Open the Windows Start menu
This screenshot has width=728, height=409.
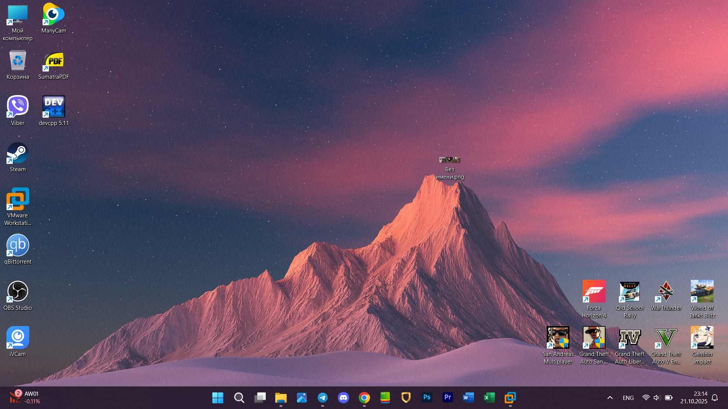218,397
